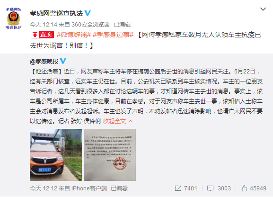Open the 7401 reposts count
273x197 pixels.
click(x=191, y=188)
